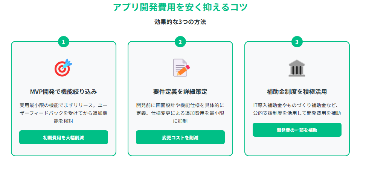Select the green number 2 circle badge
The height and width of the screenshot is (169, 366).
point(180,42)
